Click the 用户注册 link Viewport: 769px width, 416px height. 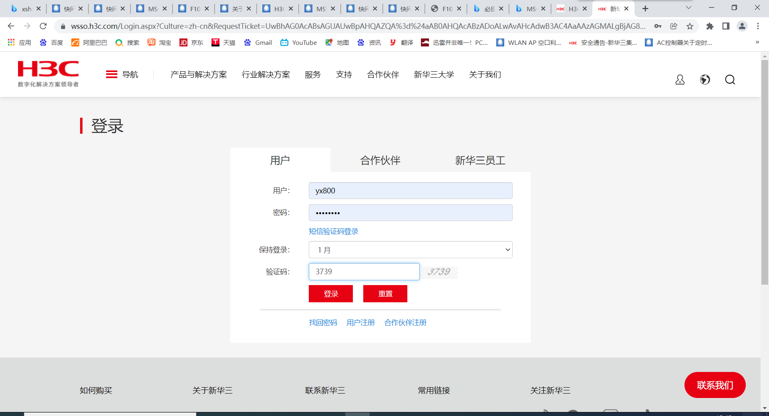point(361,322)
